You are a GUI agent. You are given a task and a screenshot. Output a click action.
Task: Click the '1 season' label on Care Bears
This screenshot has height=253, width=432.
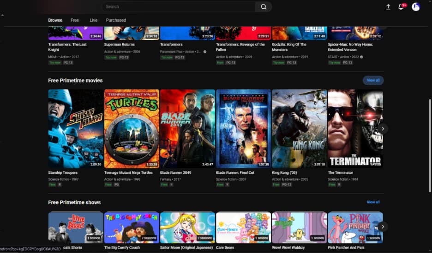click(x=261, y=238)
